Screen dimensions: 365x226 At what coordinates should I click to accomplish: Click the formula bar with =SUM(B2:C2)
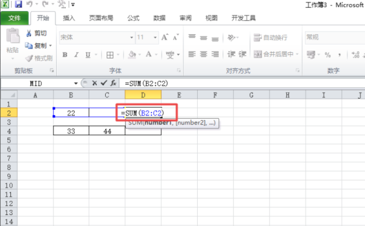[x=242, y=83]
